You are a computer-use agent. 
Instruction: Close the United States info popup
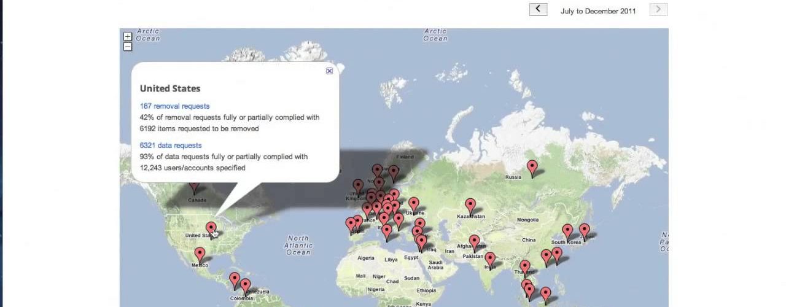click(x=329, y=71)
